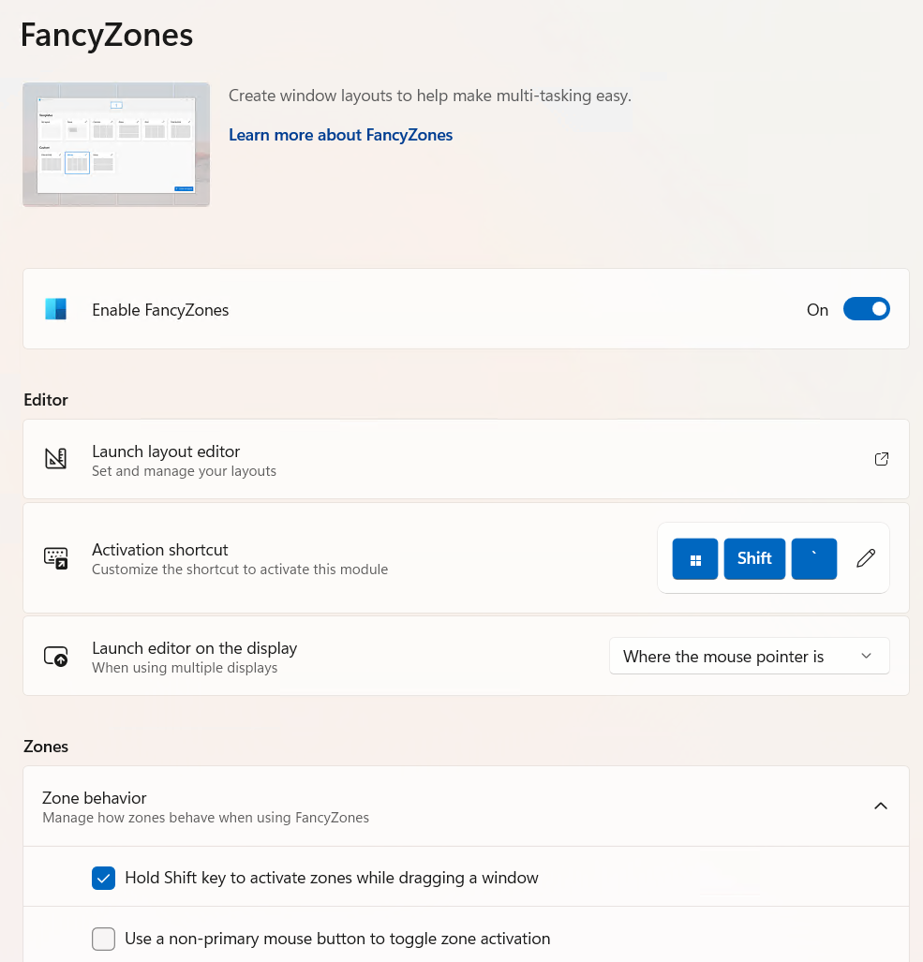Click the FancyZones layout preview thumbnail
Image resolution: width=923 pixels, height=962 pixels.
115,144
